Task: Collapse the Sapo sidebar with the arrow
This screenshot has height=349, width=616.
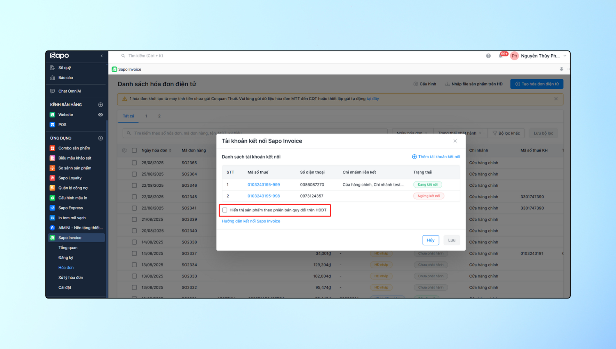Action: tap(102, 56)
